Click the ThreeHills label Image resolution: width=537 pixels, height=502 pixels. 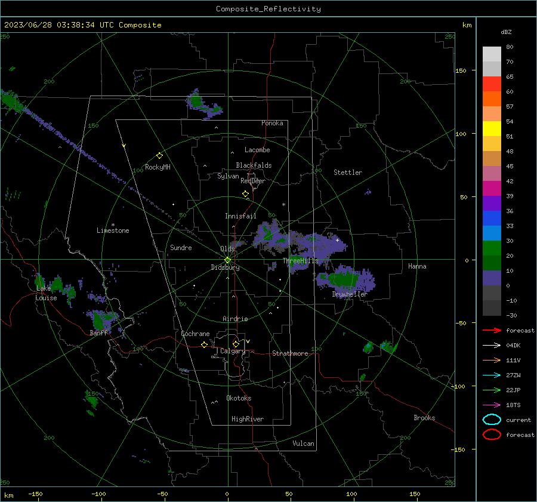[300, 261]
